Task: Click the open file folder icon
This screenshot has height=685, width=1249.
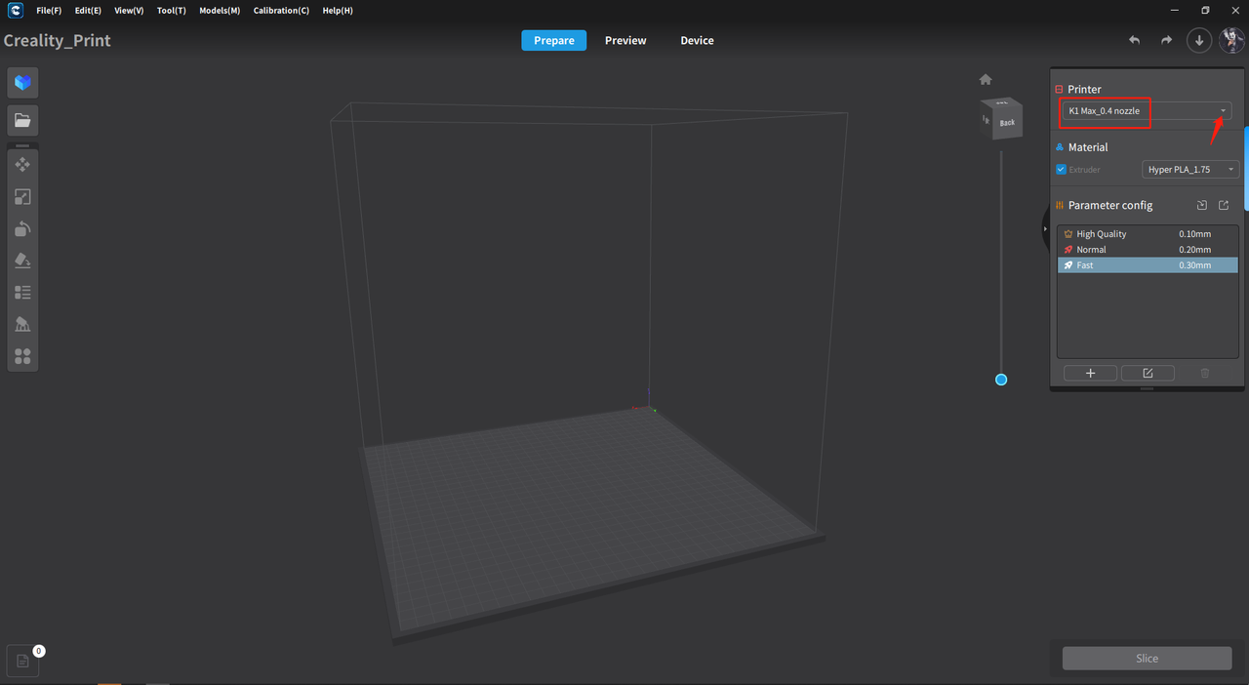Action: pyautogui.click(x=22, y=120)
